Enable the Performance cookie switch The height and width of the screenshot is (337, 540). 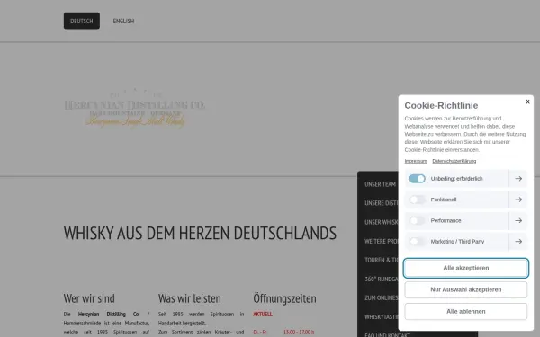[417, 220]
